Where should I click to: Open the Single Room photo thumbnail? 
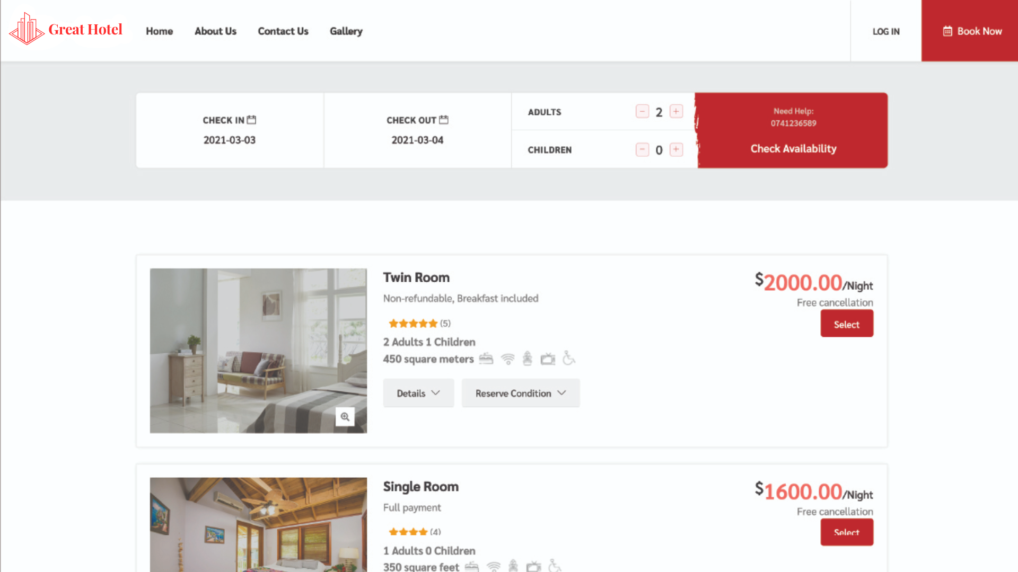click(x=258, y=524)
